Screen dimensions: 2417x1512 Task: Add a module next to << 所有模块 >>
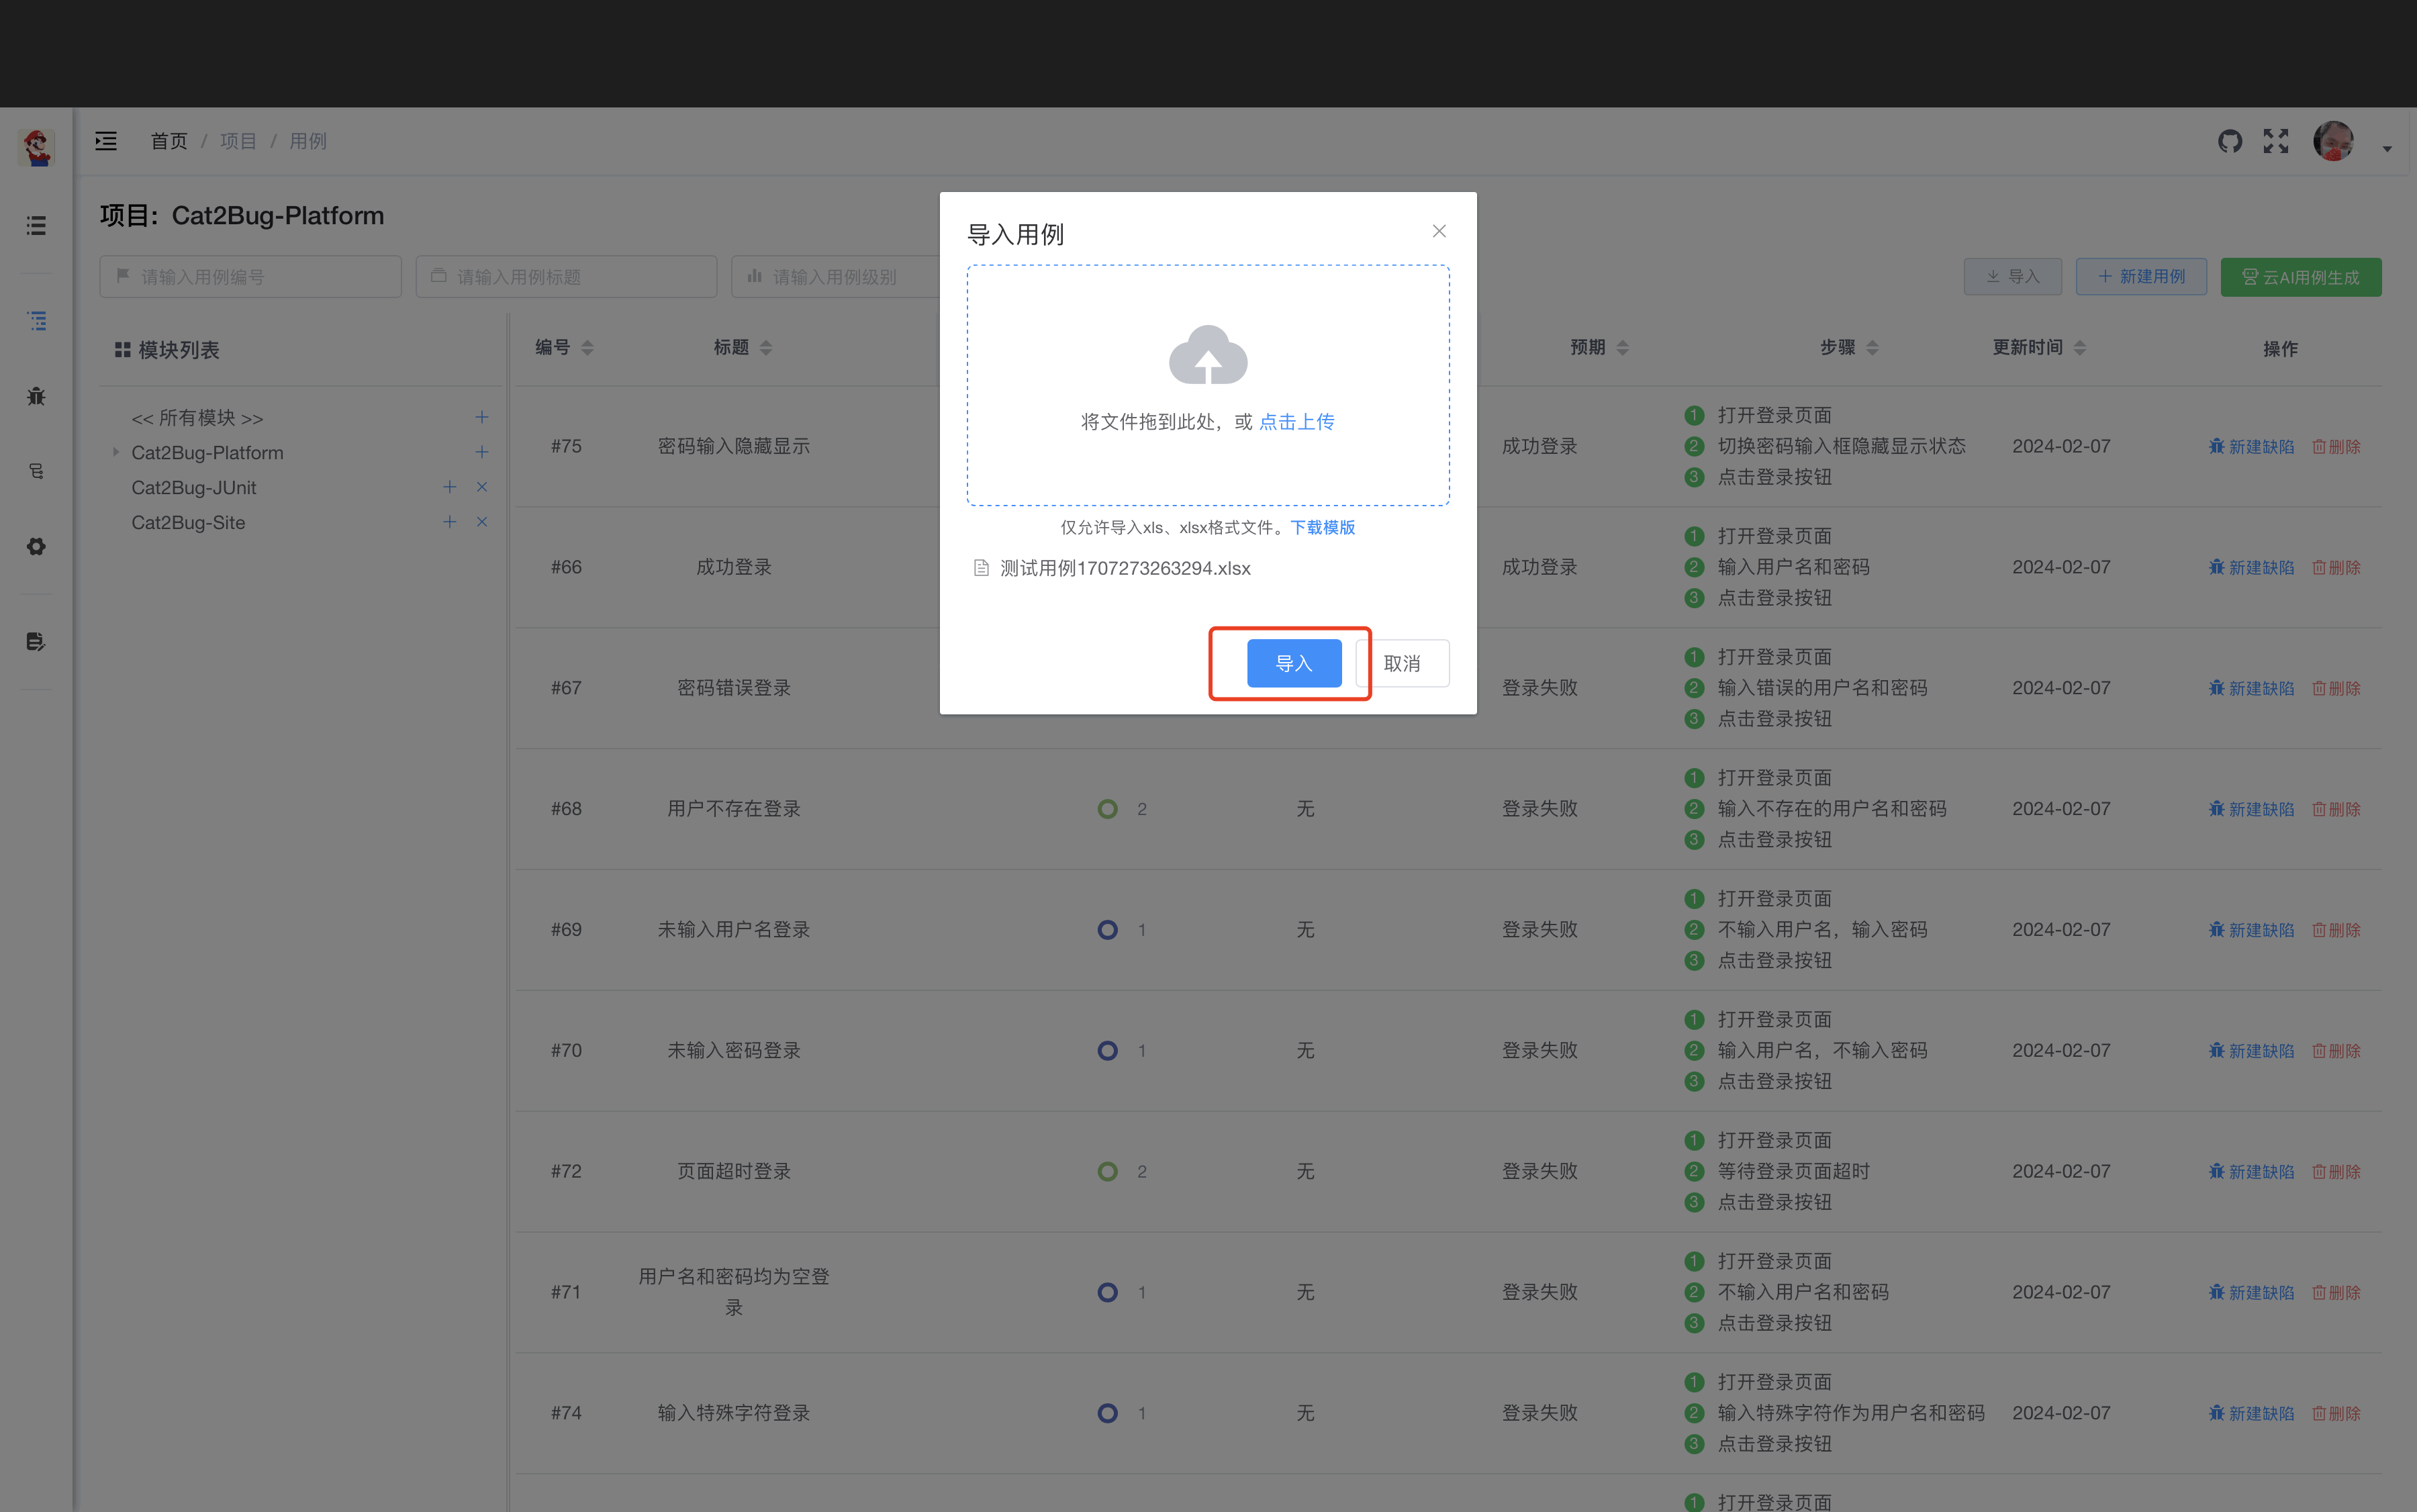(x=482, y=417)
